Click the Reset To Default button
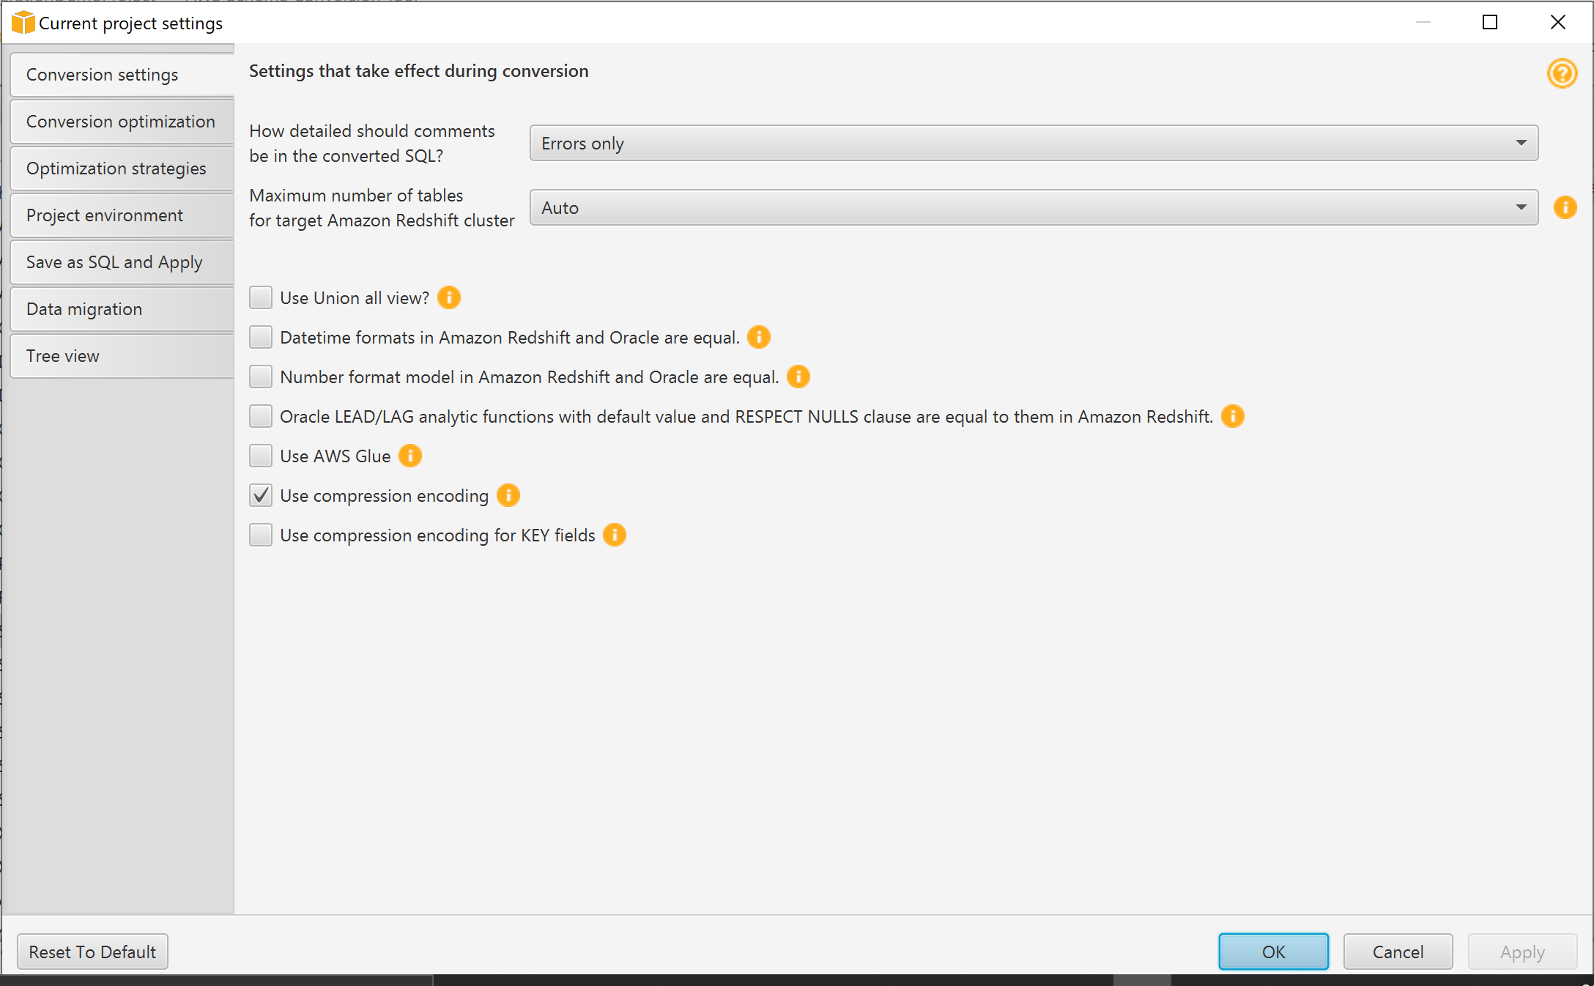Image resolution: width=1594 pixels, height=986 pixels. (x=92, y=952)
